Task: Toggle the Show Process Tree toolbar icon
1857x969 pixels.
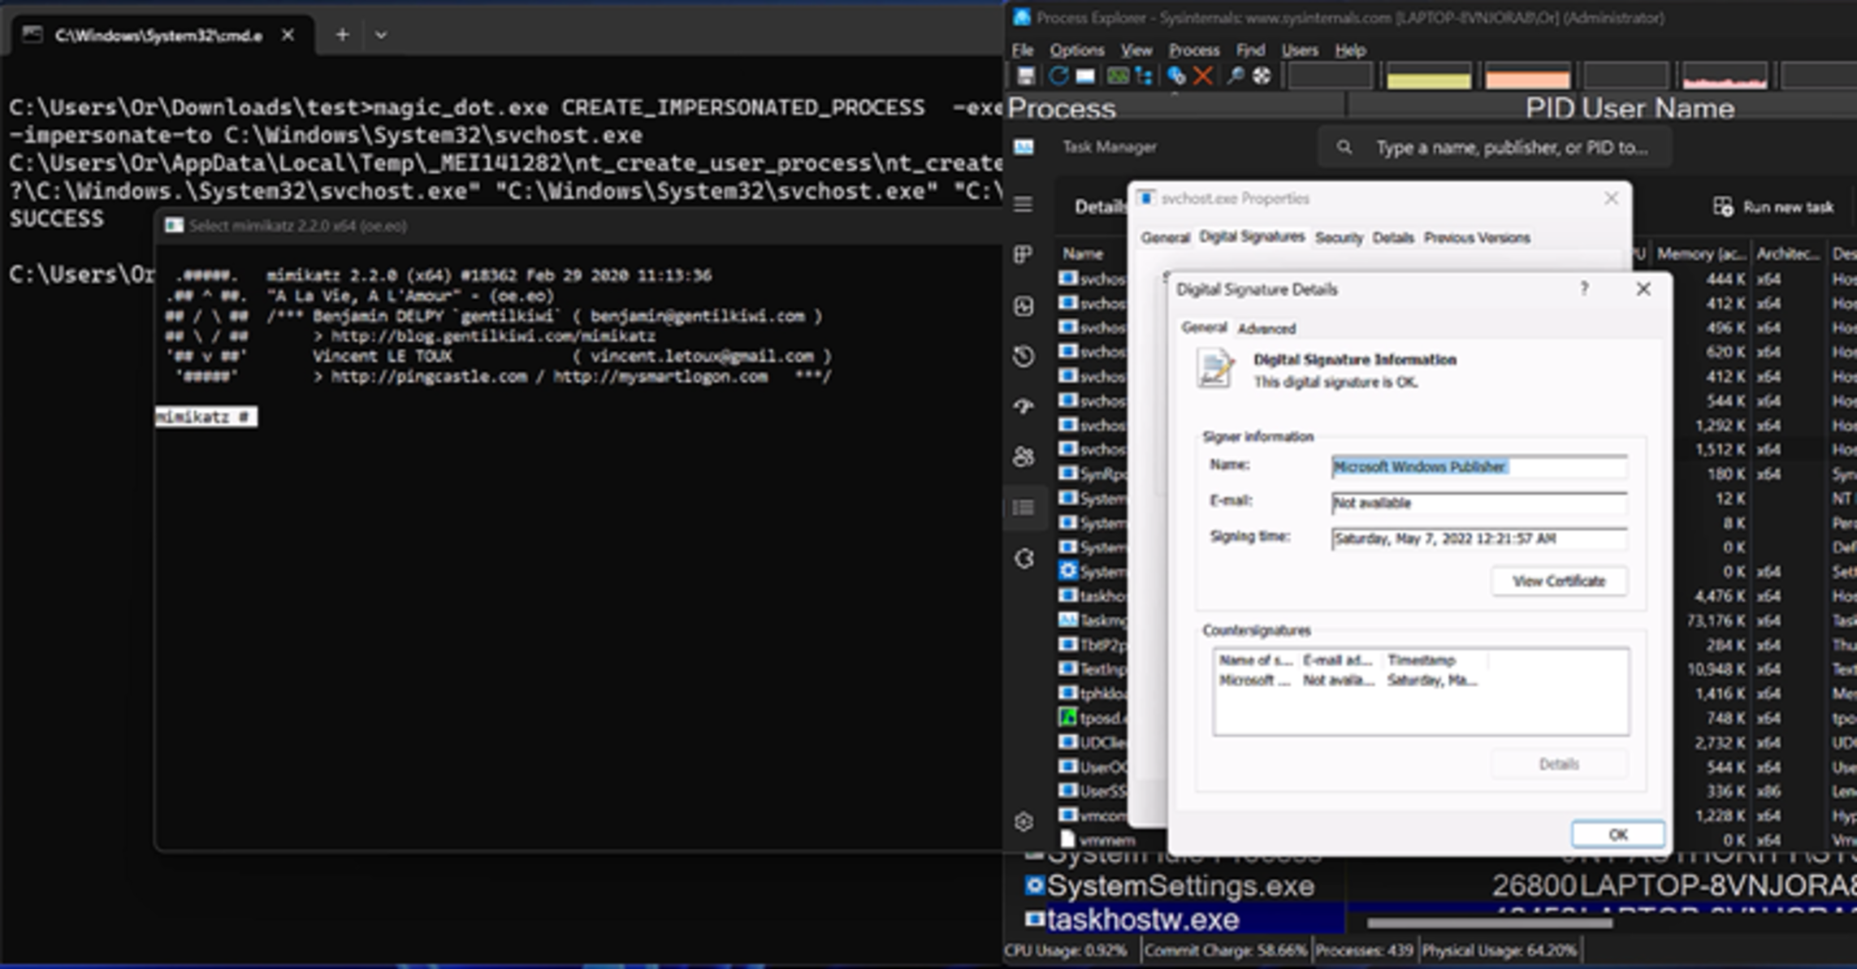Action: pyautogui.click(x=1145, y=76)
